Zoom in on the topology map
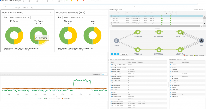206x109 pixels. (113, 54)
